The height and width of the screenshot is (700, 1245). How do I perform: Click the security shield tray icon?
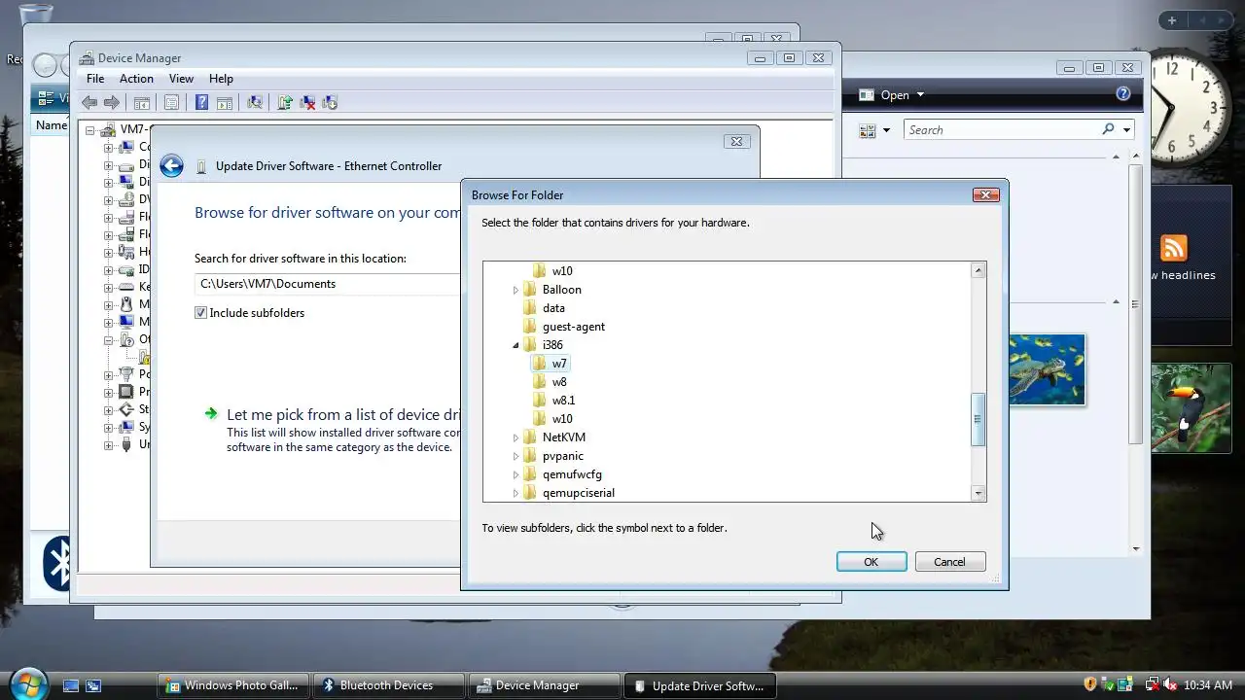[x=1090, y=684]
